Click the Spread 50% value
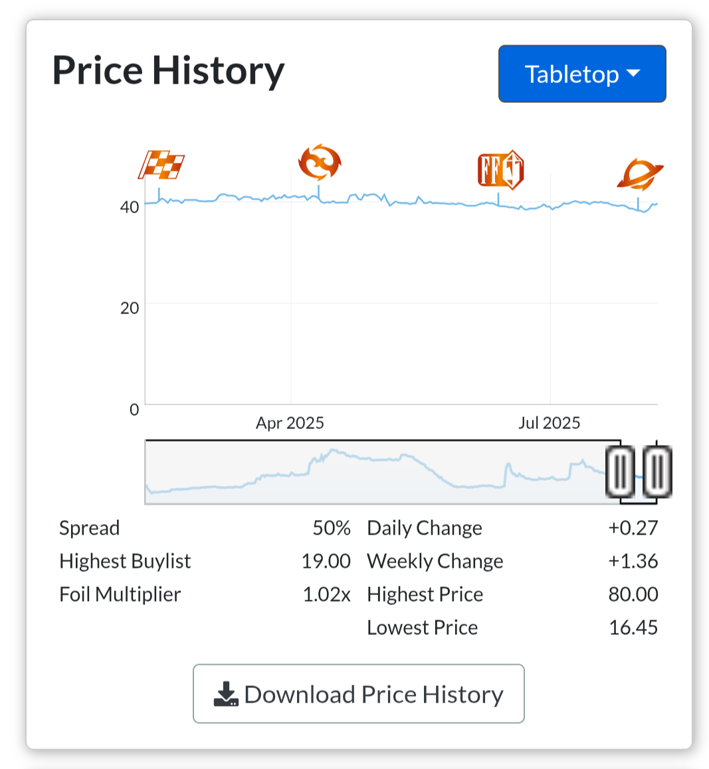Image resolution: width=709 pixels, height=769 pixels. point(332,528)
